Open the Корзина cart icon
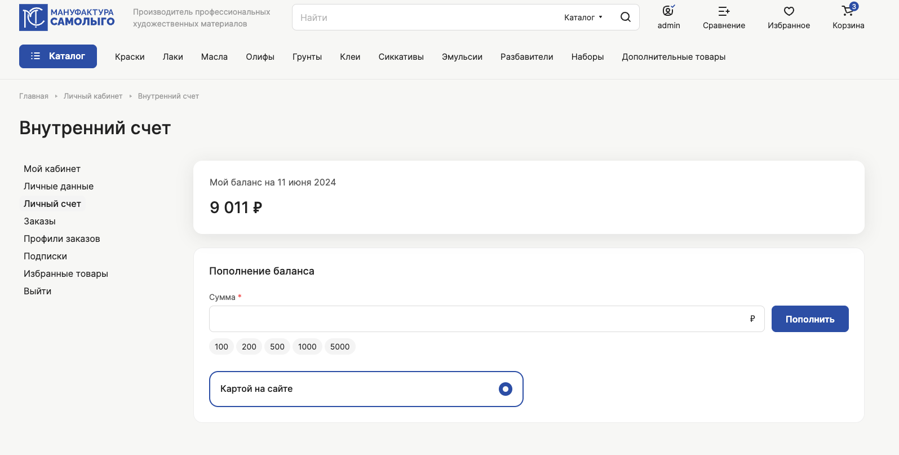 [x=847, y=11]
